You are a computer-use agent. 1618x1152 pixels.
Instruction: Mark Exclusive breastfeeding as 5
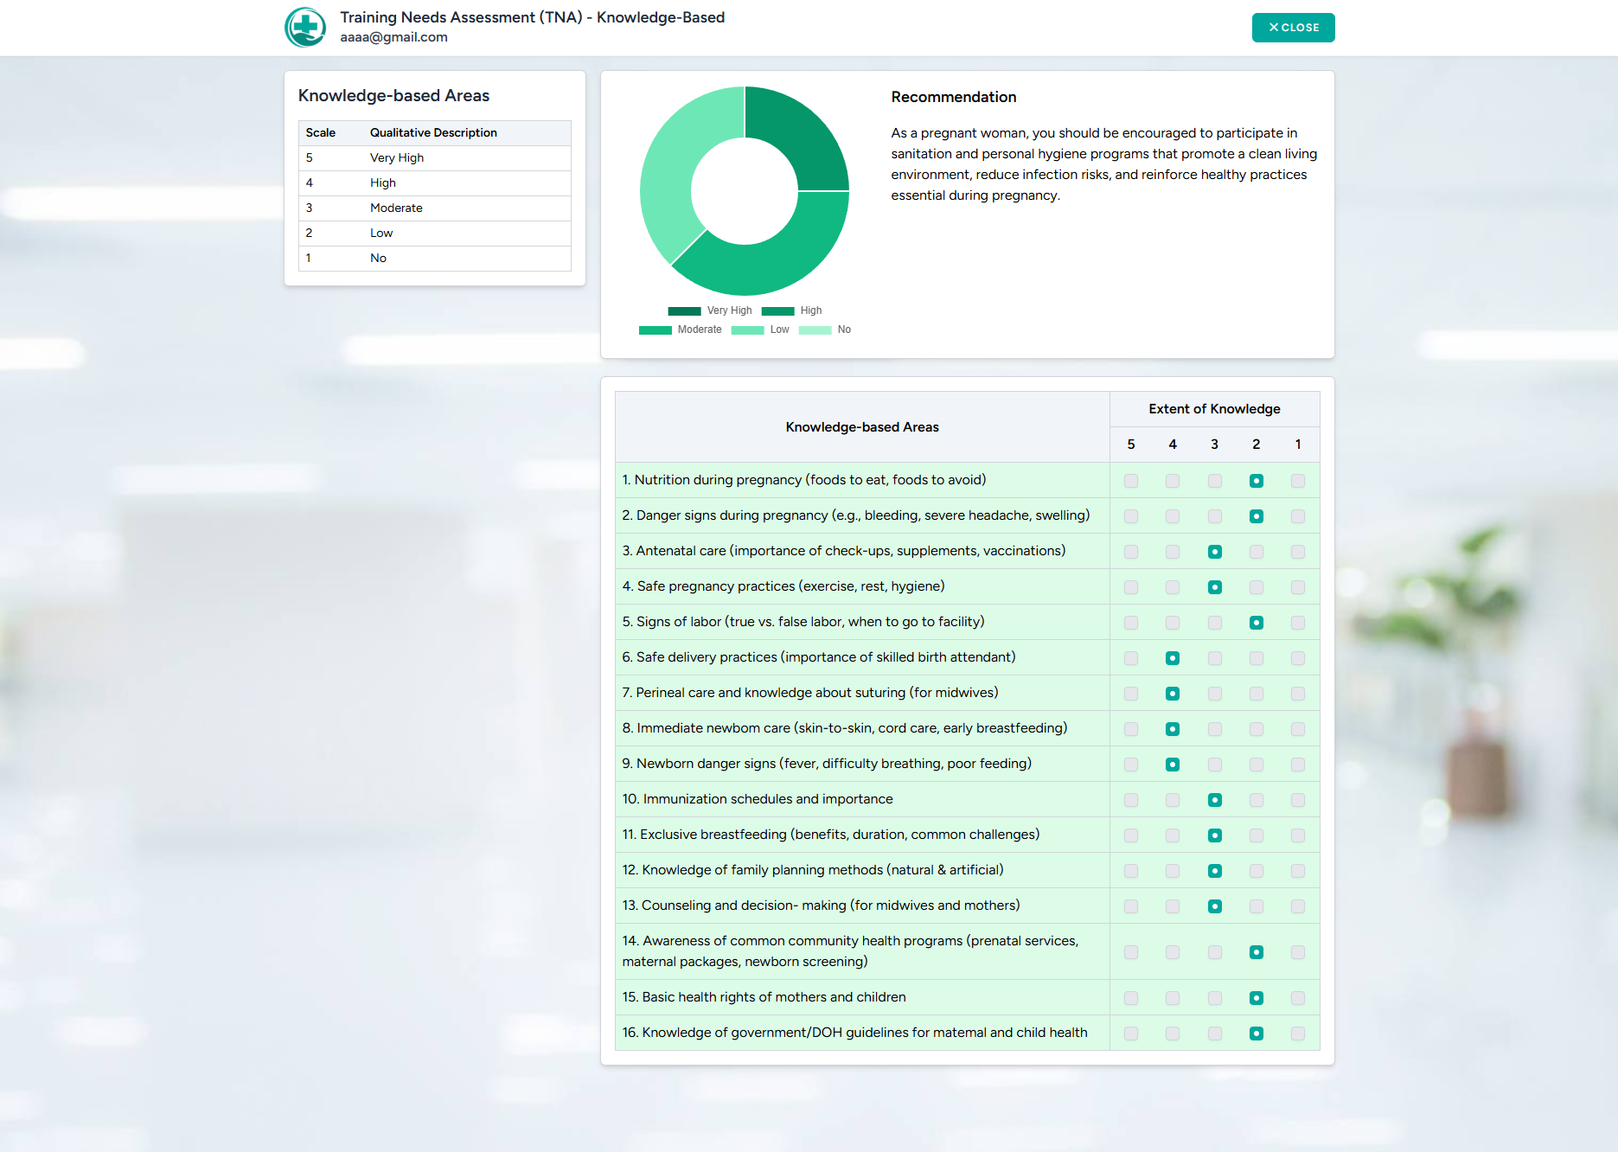pyautogui.click(x=1131, y=835)
